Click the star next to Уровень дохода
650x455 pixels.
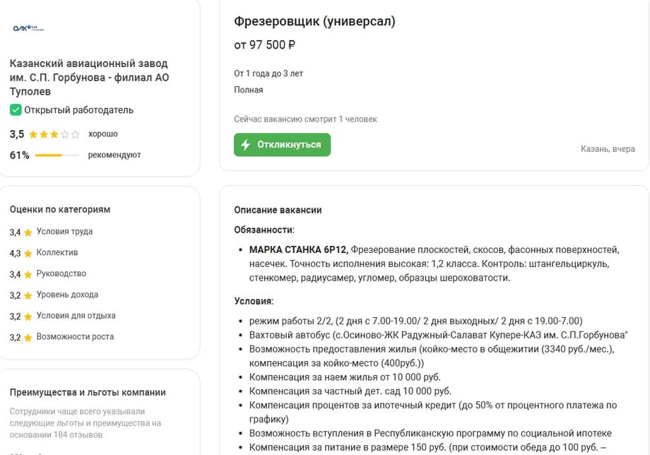(x=28, y=295)
